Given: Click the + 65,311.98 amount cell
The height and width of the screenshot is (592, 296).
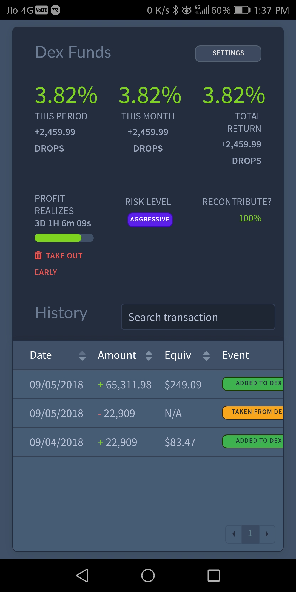Looking at the screenshot, I should click(124, 385).
